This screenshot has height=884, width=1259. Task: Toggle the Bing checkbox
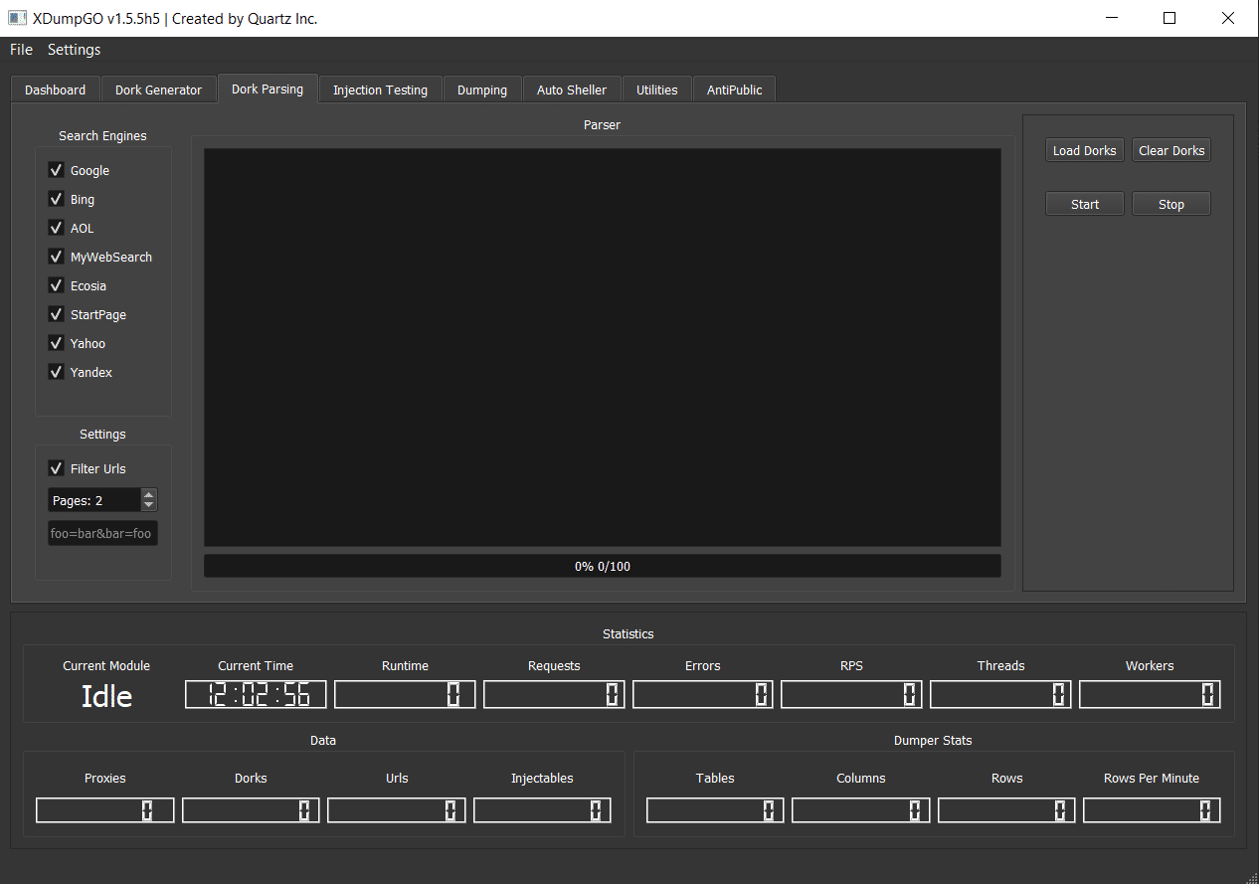tap(56, 199)
